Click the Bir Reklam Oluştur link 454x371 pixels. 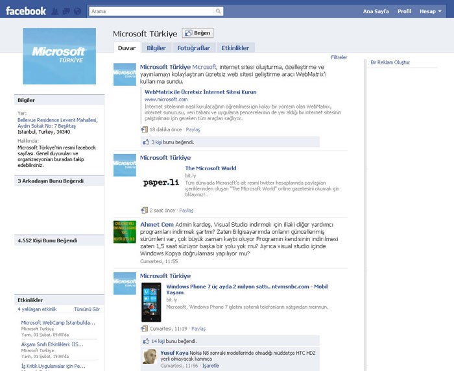(390, 62)
